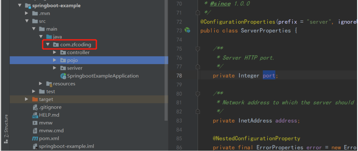Click the SpringbootExampleApplication class icon
The image size is (358, 151).
tap(63, 76)
